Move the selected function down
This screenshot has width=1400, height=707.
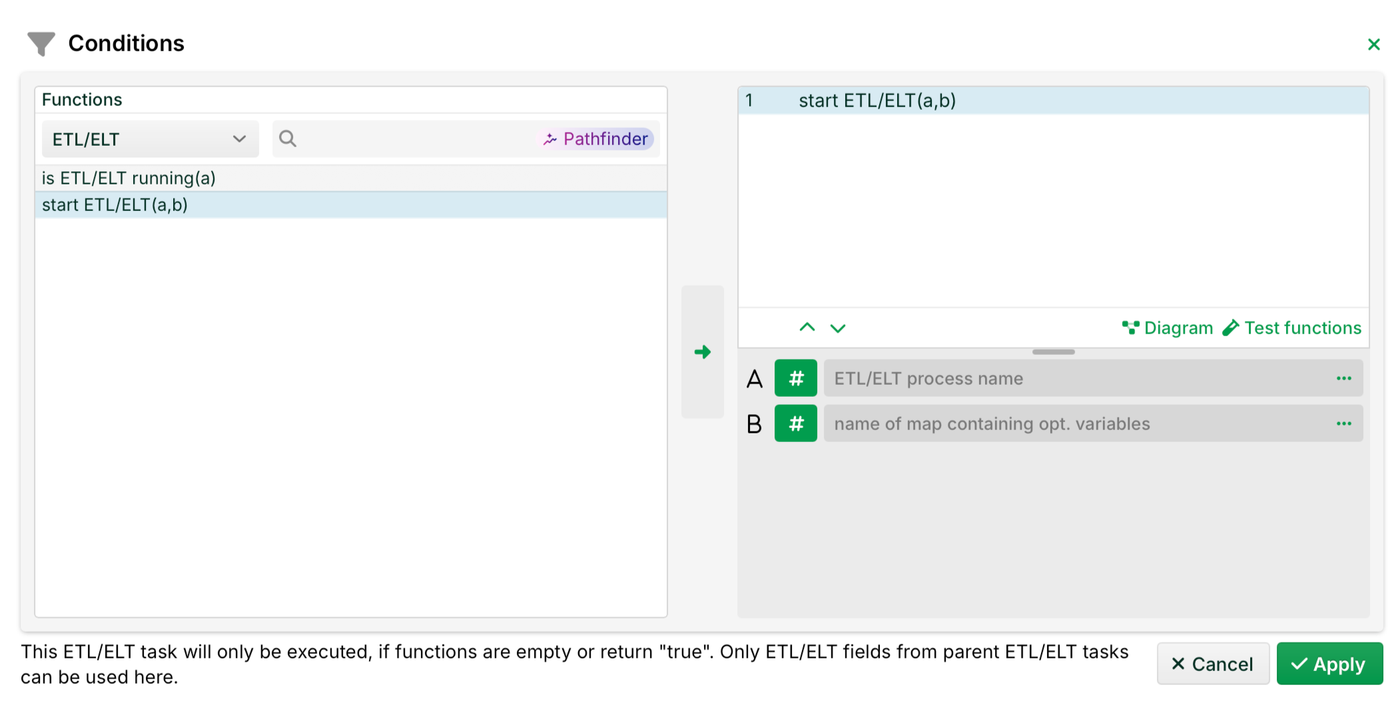coord(838,328)
